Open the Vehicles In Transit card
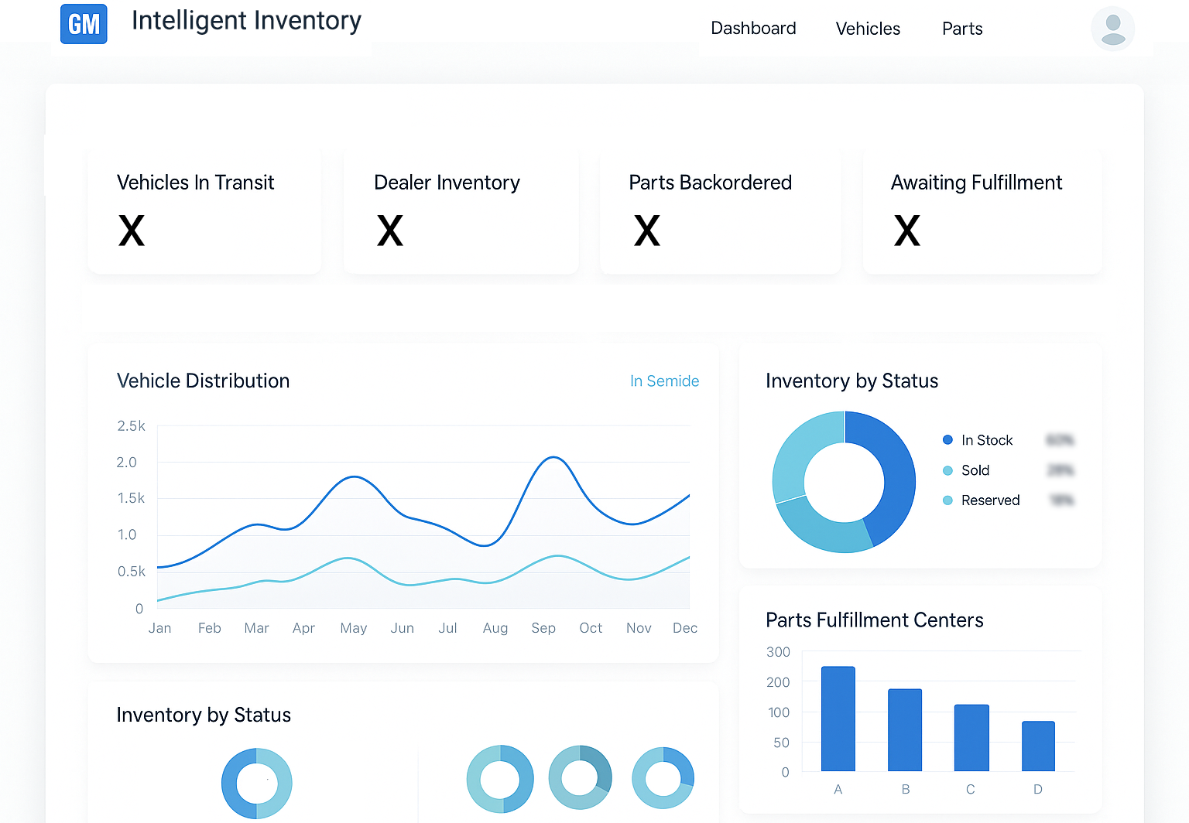Image resolution: width=1189 pixels, height=823 pixels. 204,212
